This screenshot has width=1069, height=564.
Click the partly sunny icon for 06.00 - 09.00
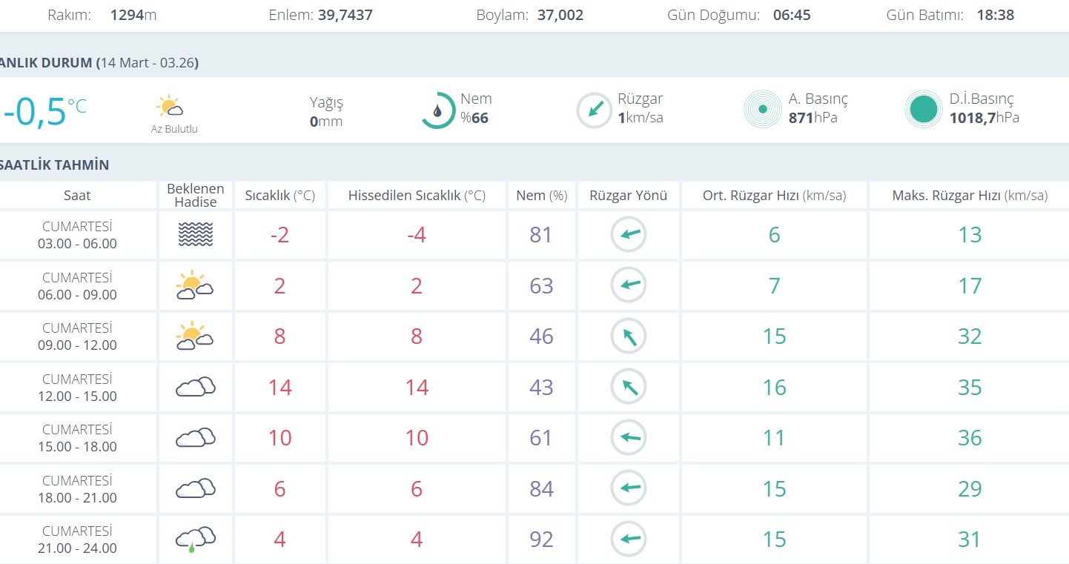pos(195,285)
